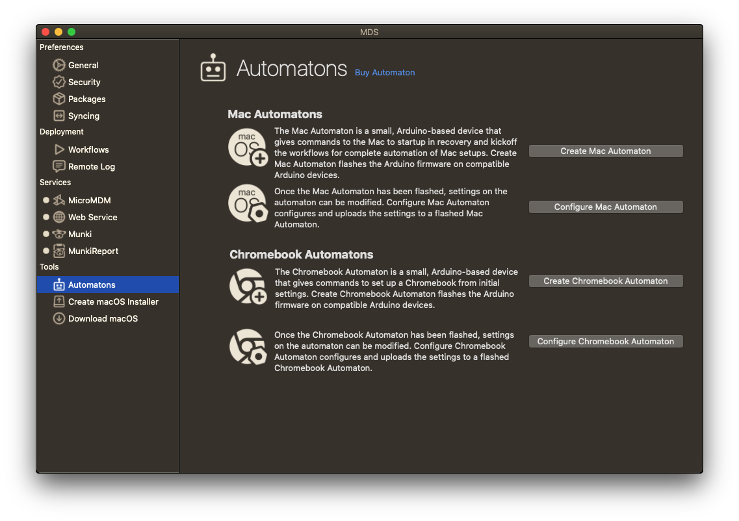739x521 pixels.
Task: Show the Remote Log
Action: pos(108,166)
